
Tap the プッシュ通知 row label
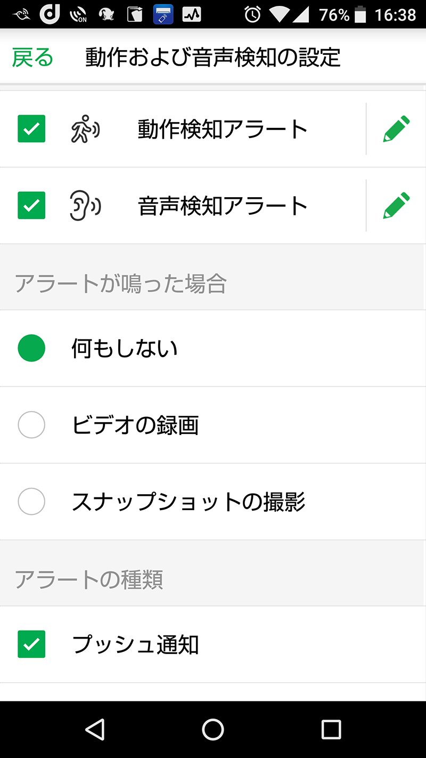point(136,644)
